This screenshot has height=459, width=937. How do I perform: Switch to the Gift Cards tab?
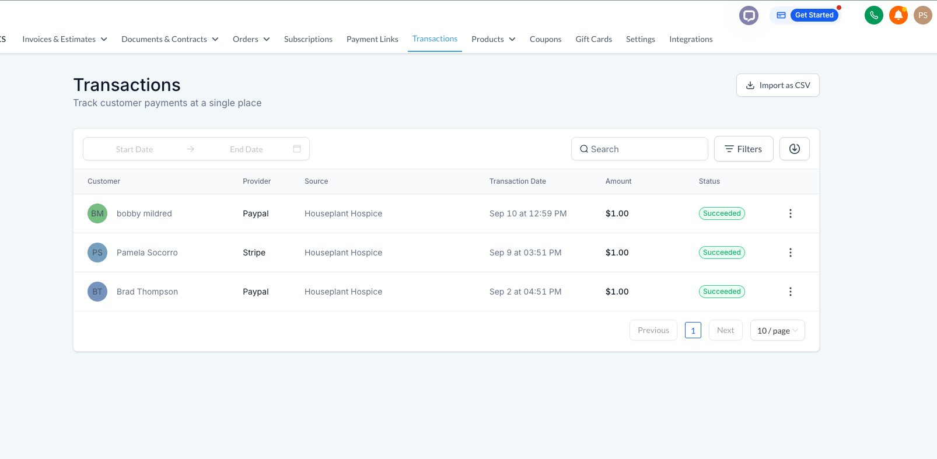(593, 39)
